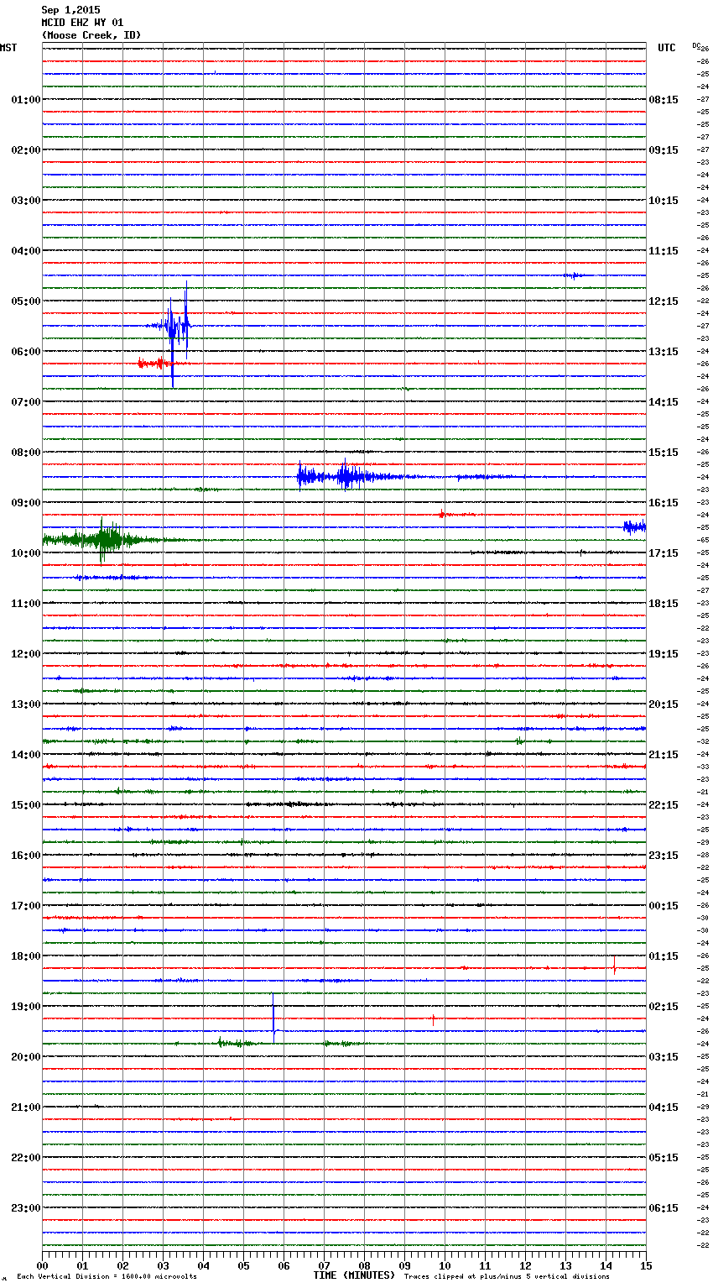Click the 07-minute tick on the time axis

324,1265
